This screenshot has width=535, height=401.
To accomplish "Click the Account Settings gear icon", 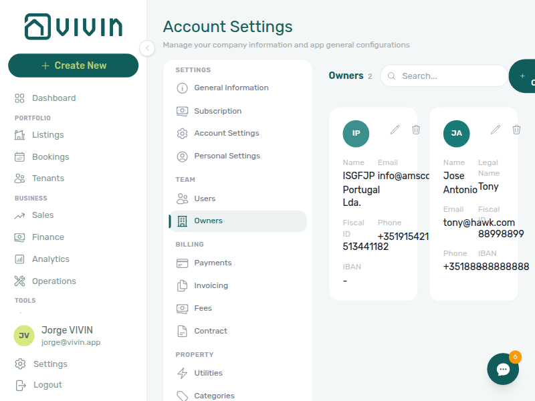I will (182, 133).
